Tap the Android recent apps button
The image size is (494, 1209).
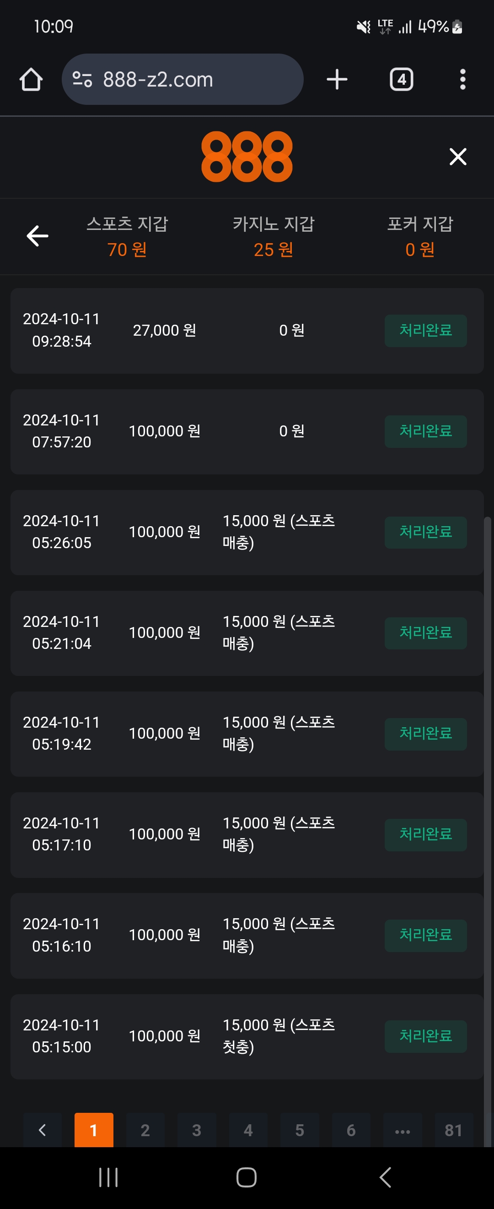tap(108, 1177)
